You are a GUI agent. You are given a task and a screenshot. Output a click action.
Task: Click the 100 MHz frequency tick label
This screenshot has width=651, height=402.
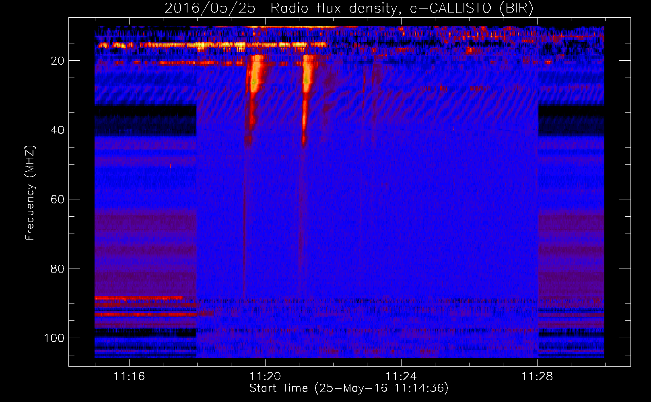pos(54,338)
